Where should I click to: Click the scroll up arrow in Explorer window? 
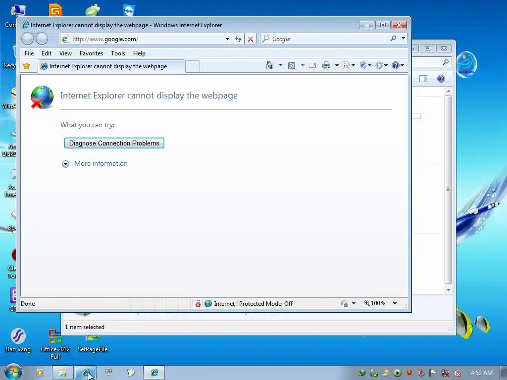[x=449, y=92]
